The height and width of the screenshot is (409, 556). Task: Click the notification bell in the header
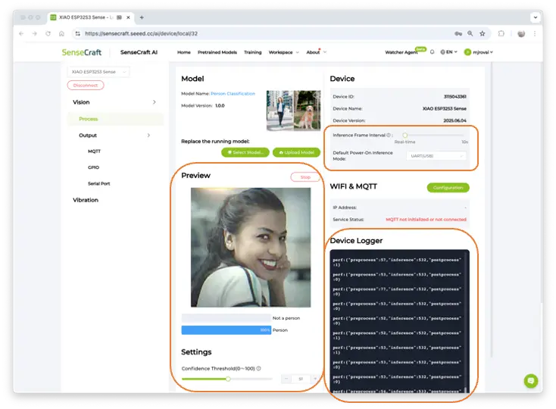click(432, 52)
